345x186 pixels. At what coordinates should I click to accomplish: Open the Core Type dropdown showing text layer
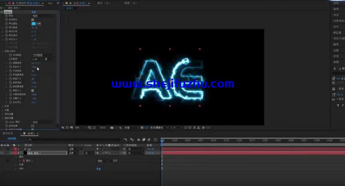tap(43, 55)
